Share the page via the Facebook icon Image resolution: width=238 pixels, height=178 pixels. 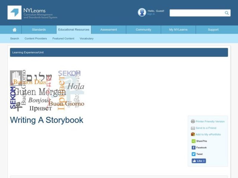(x=193, y=147)
